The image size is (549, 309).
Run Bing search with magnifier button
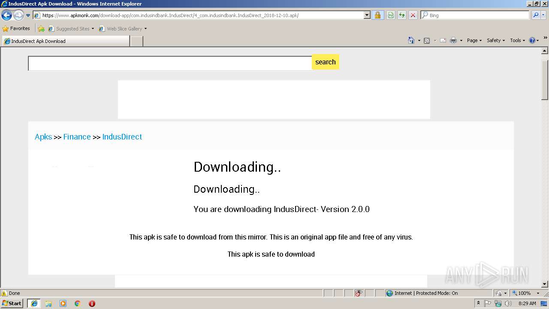coord(536,15)
